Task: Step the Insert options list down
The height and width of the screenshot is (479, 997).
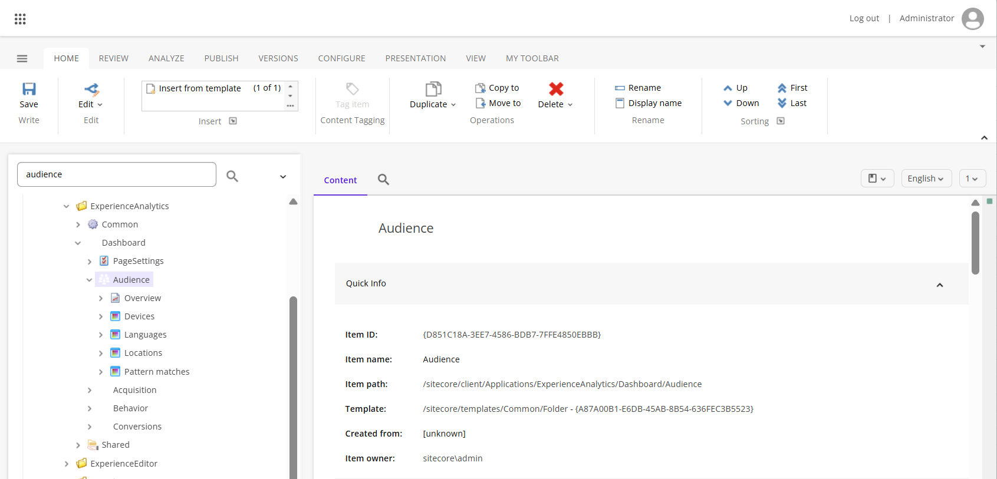Action: pyautogui.click(x=290, y=96)
